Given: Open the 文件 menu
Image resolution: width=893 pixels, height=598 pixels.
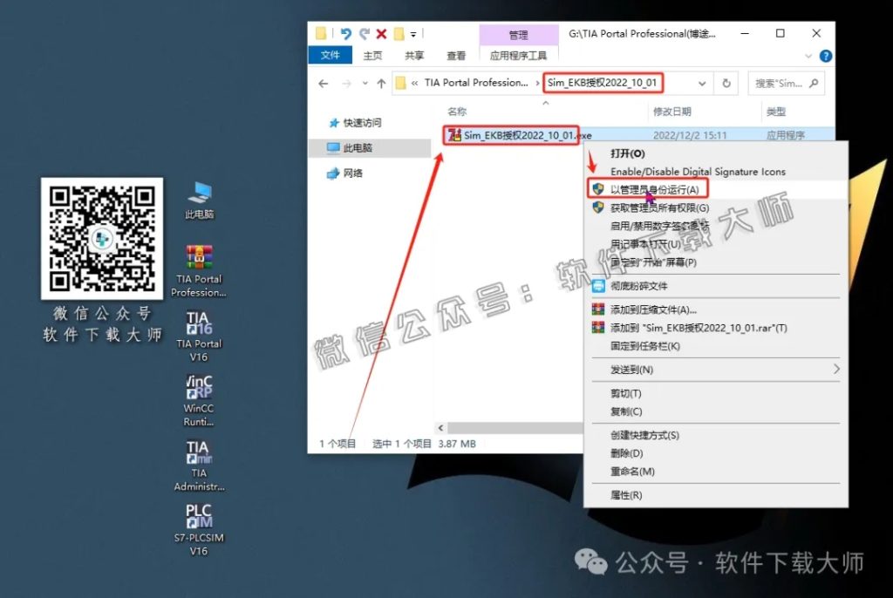Looking at the screenshot, I should pyautogui.click(x=330, y=55).
